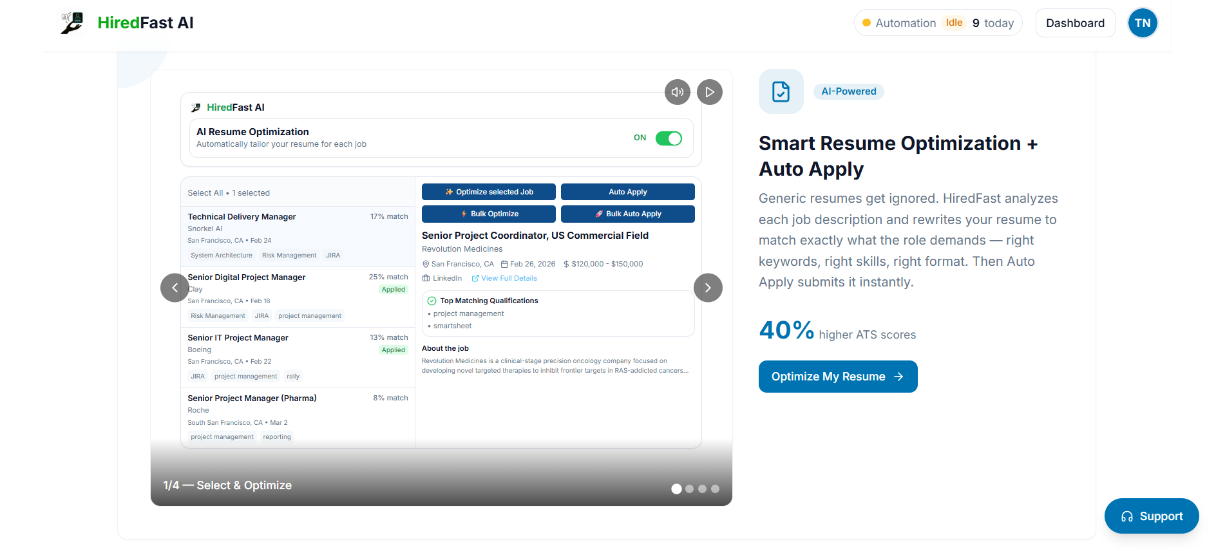Click the Senior Project Coordinator job title
Viewport: 1216px width, 551px height.
point(535,236)
